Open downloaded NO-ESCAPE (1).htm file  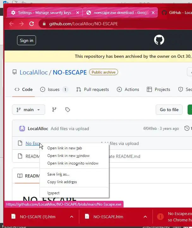tap(38, 217)
